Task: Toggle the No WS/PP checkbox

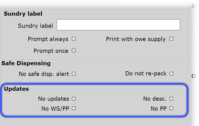Action: coord(73,108)
